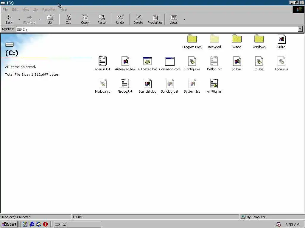
Task: Click the Views toolbar button
Action: [174, 19]
